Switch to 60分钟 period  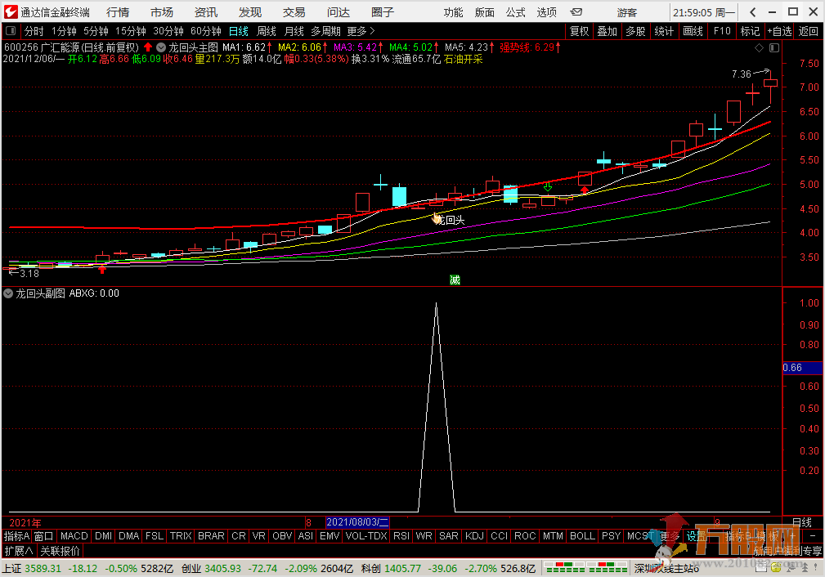coord(205,31)
